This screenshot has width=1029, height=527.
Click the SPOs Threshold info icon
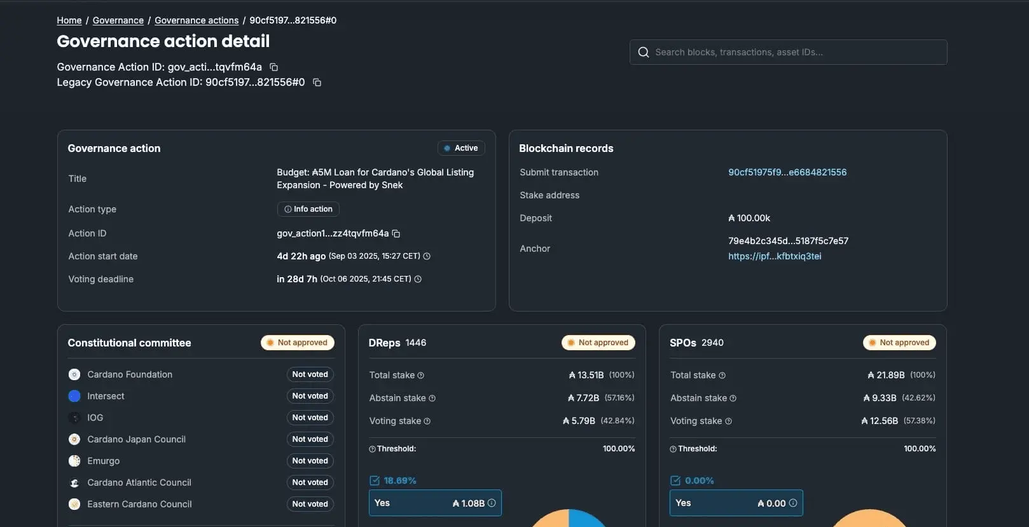click(x=673, y=449)
